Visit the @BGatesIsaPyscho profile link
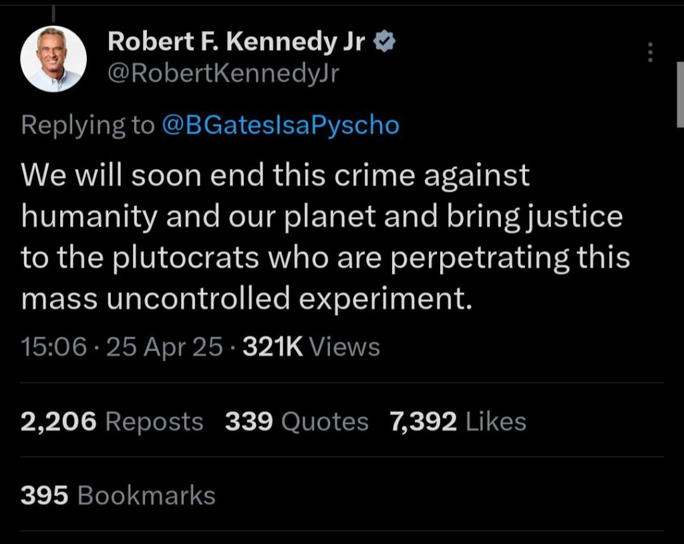This screenshot has height=544, width=684. pos(281,125)
